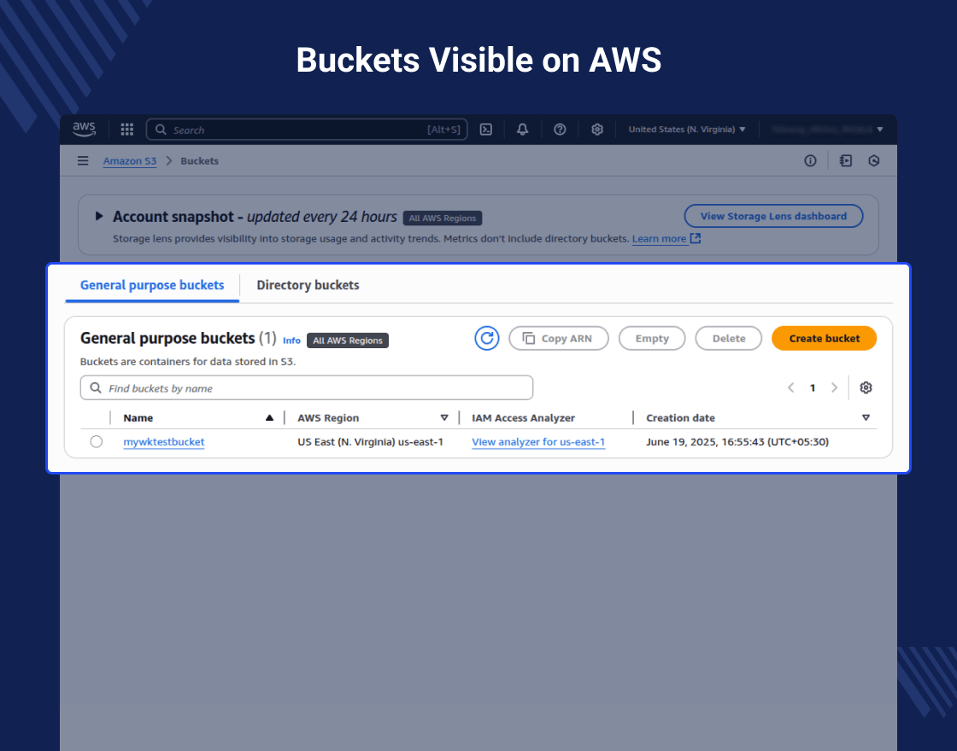Open table preferences gear icon
The height and width of the screenshot is (751, 957).
[x=866, y=387]
